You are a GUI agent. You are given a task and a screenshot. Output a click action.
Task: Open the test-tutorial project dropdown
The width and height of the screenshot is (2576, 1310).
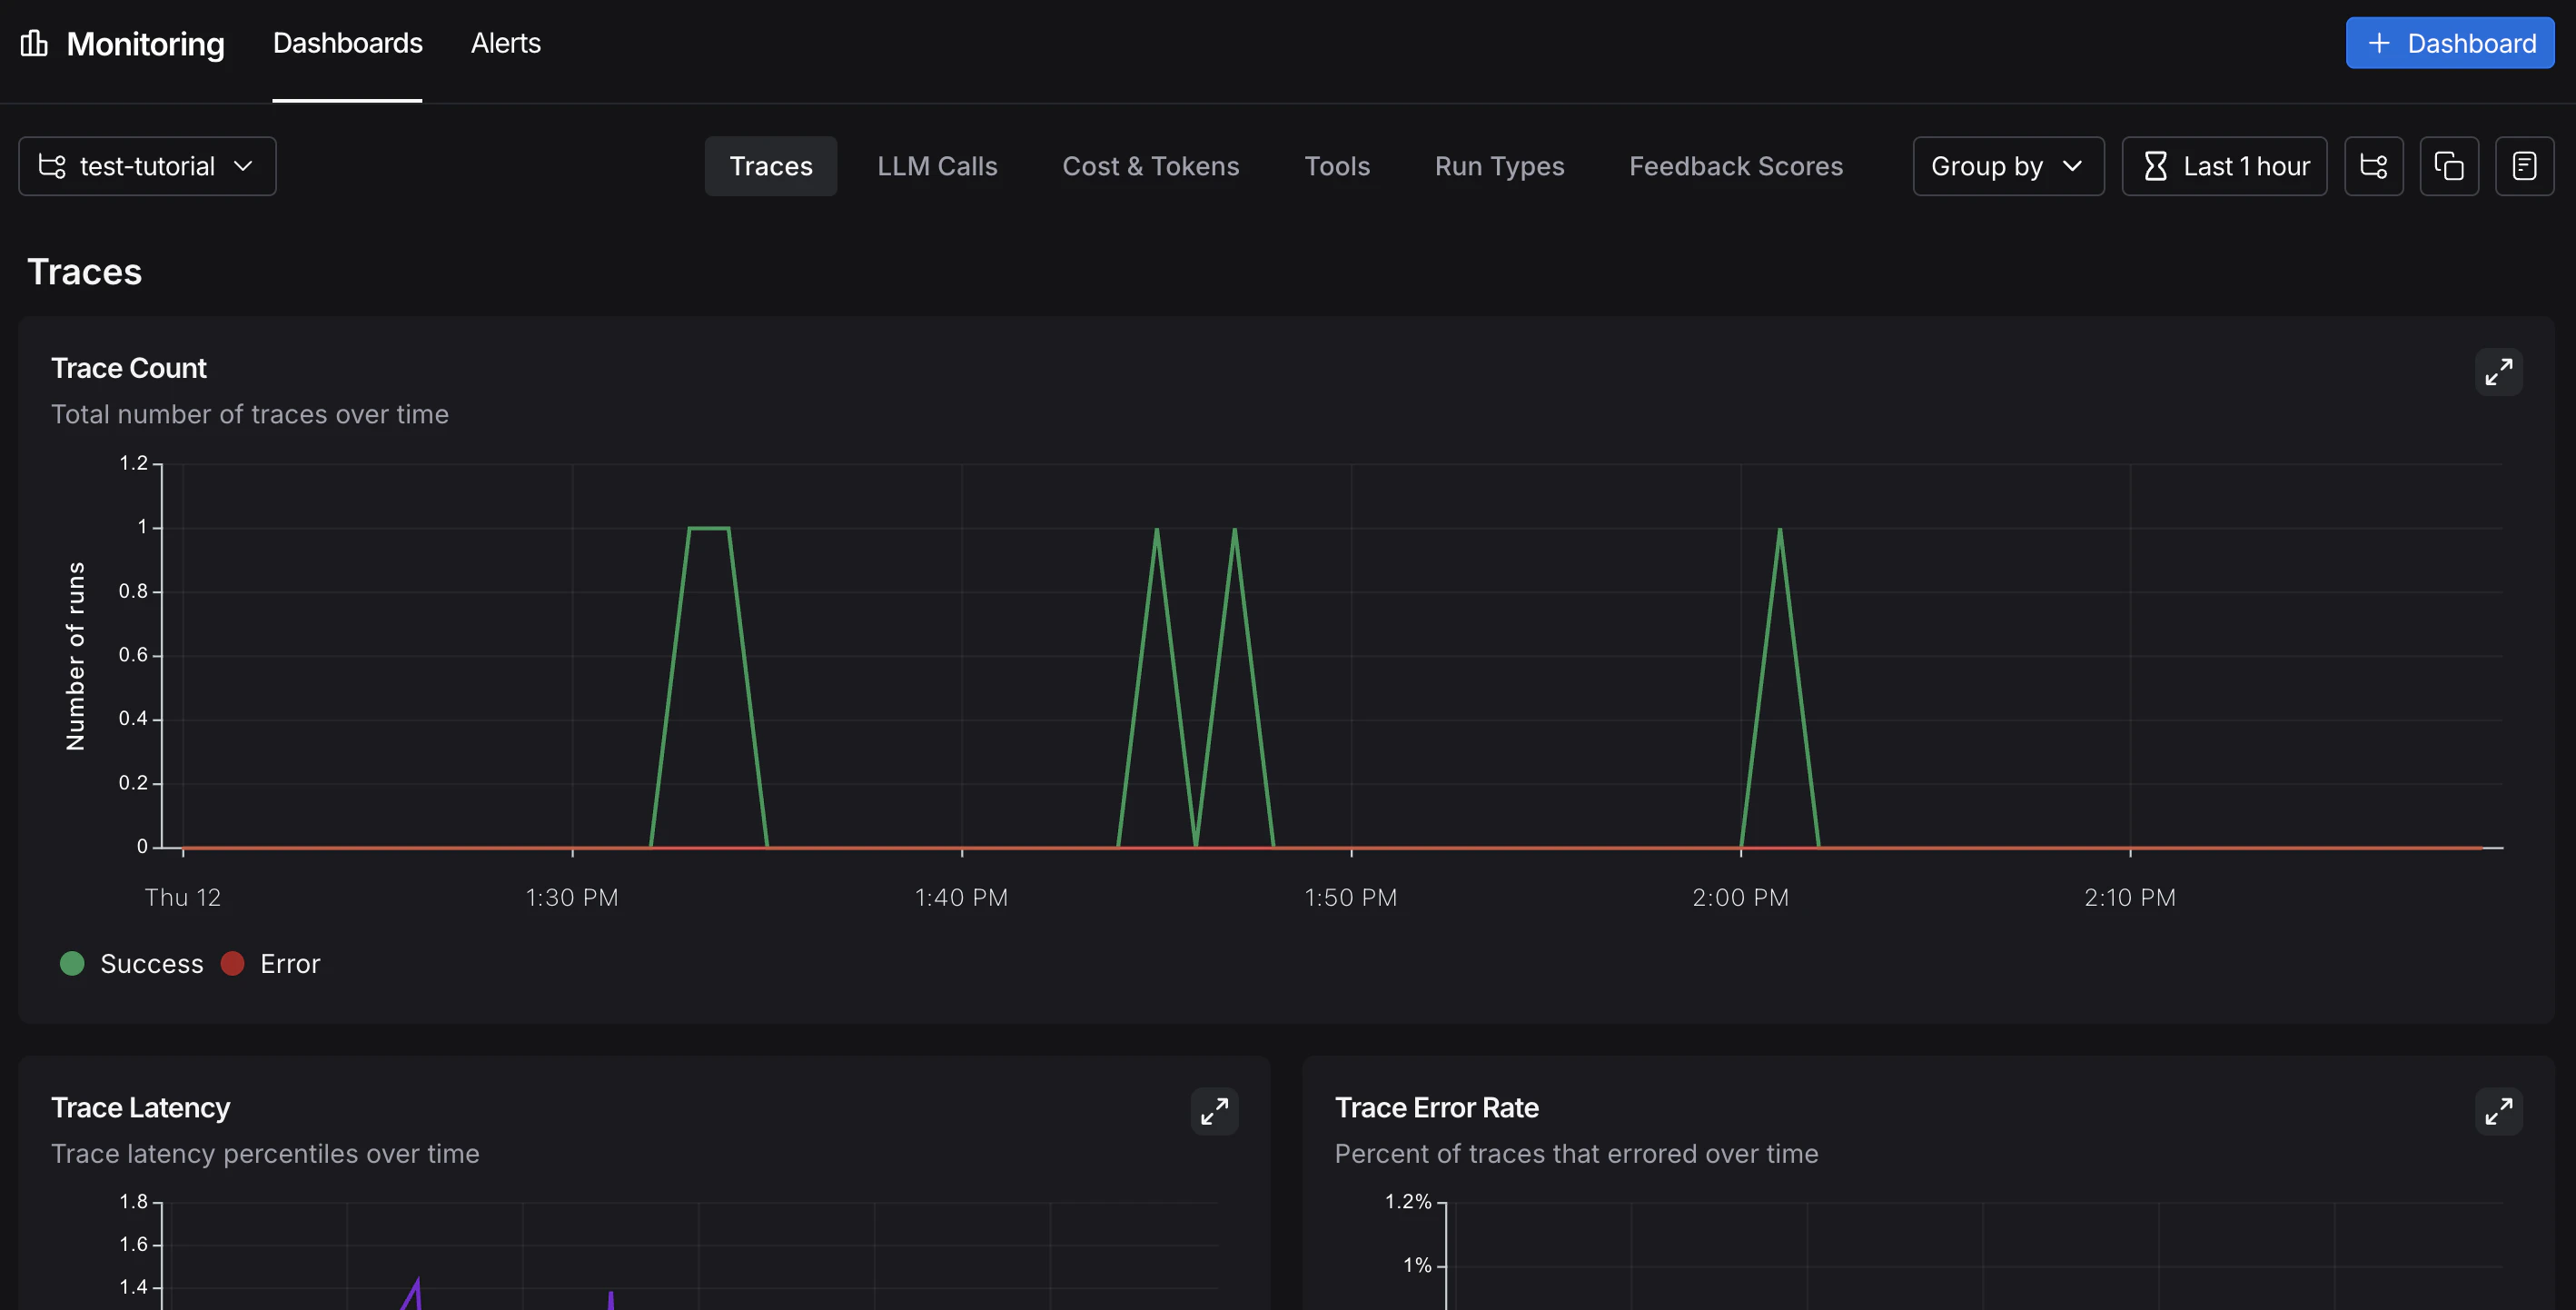[x=146, y=166]
